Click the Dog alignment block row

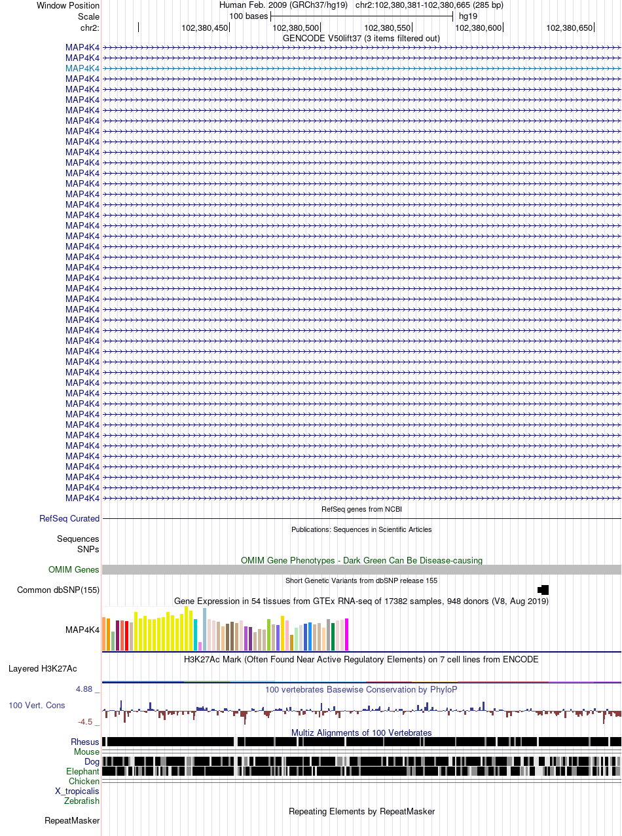click(362, 761)
